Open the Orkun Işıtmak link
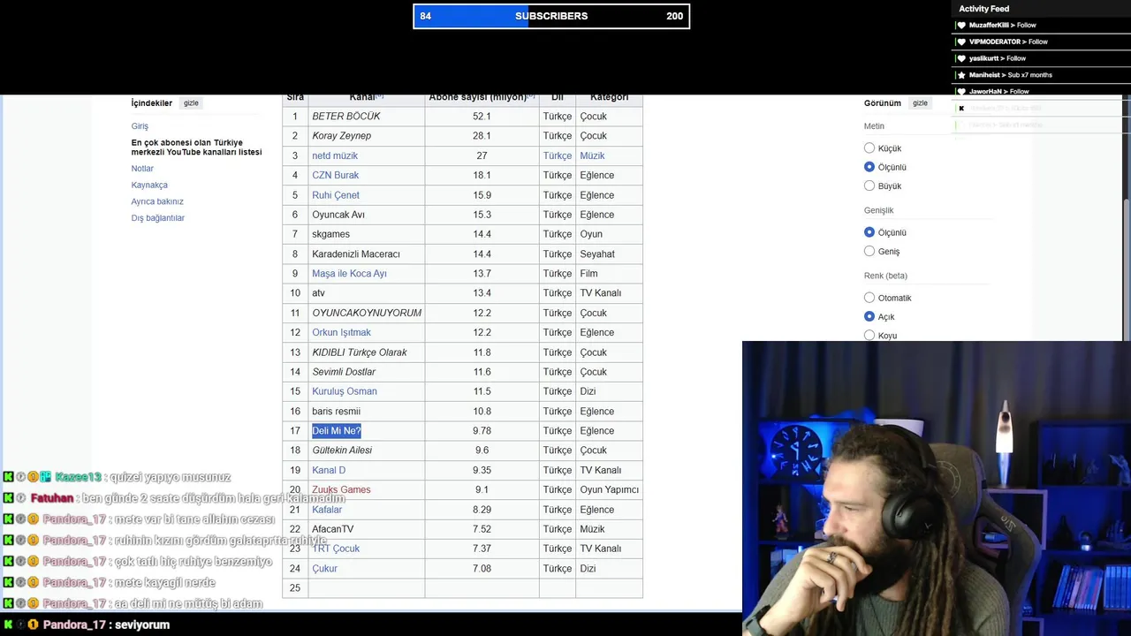Viewport: 1131px width, 636px height. [341, 332]
